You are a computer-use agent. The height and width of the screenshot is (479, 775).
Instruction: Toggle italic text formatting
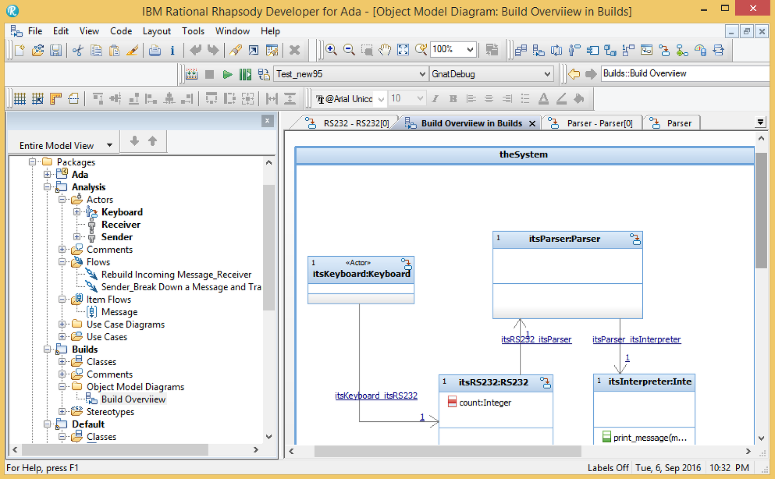[435, 99]
